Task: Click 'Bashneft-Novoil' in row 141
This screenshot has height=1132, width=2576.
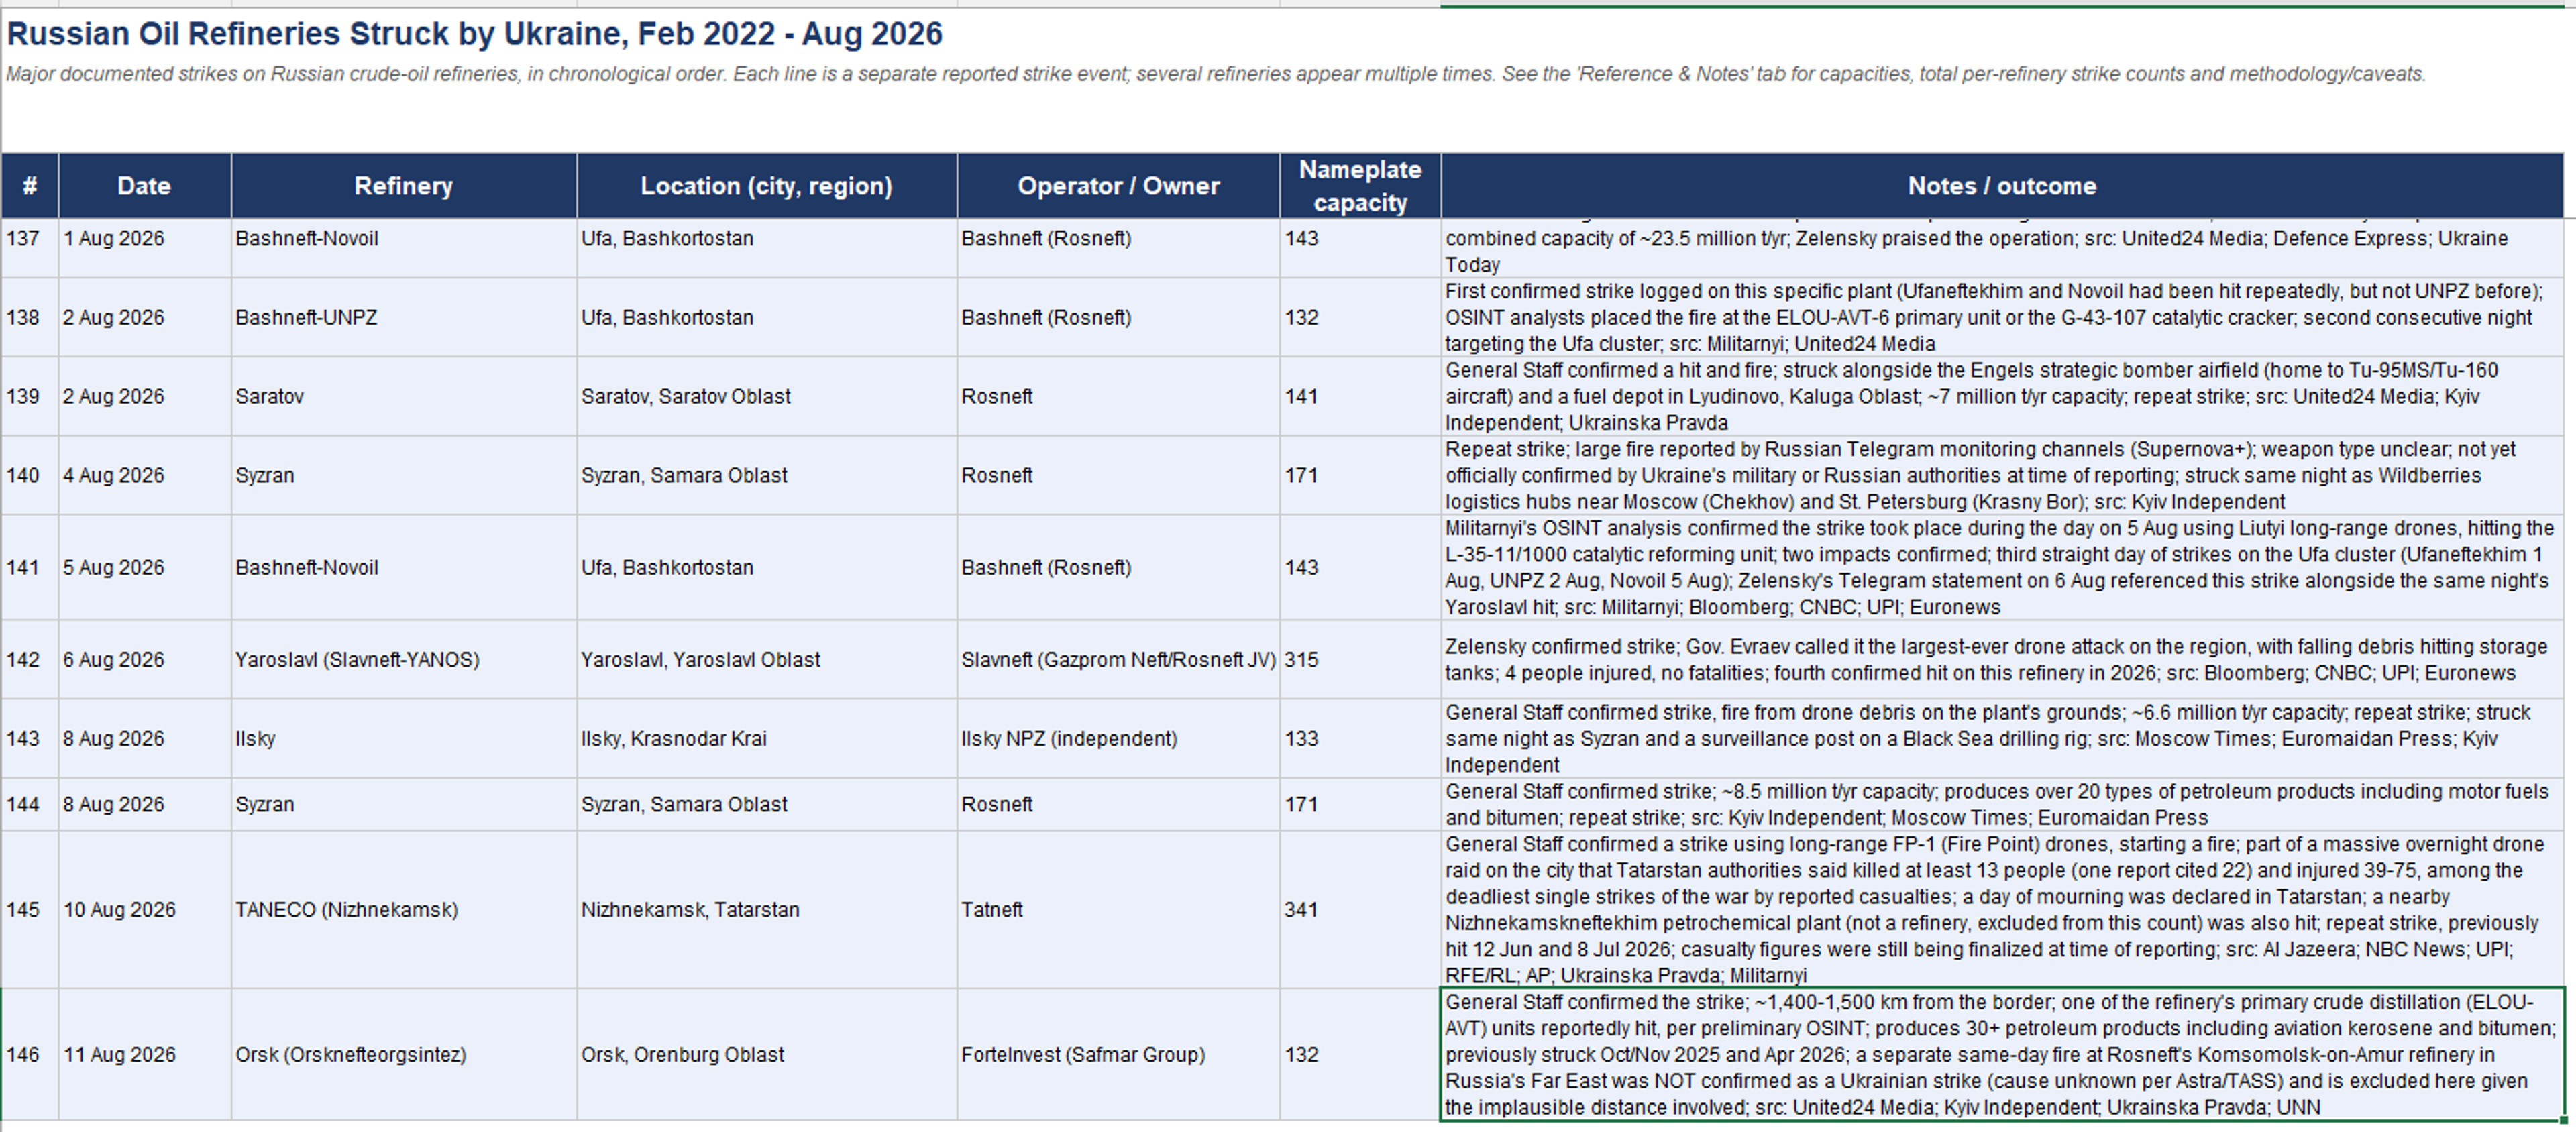Action: [x=404, y=568]
